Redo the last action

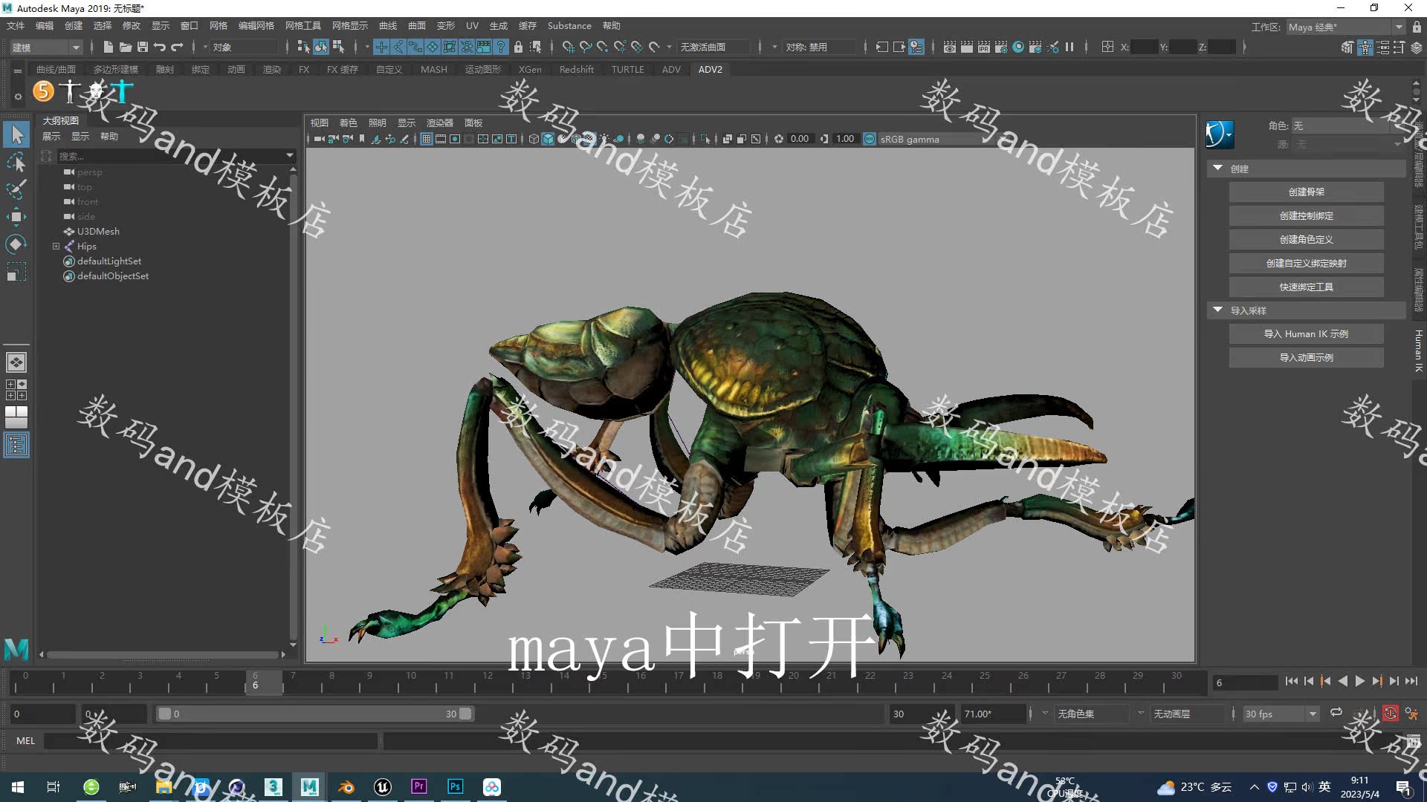point(177,47)
